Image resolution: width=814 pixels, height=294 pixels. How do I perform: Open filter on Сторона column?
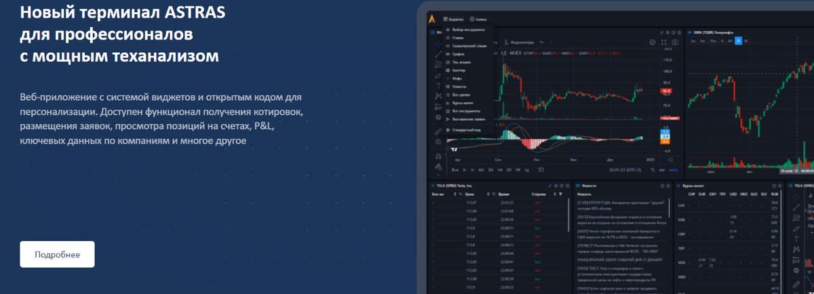point(560,194)
